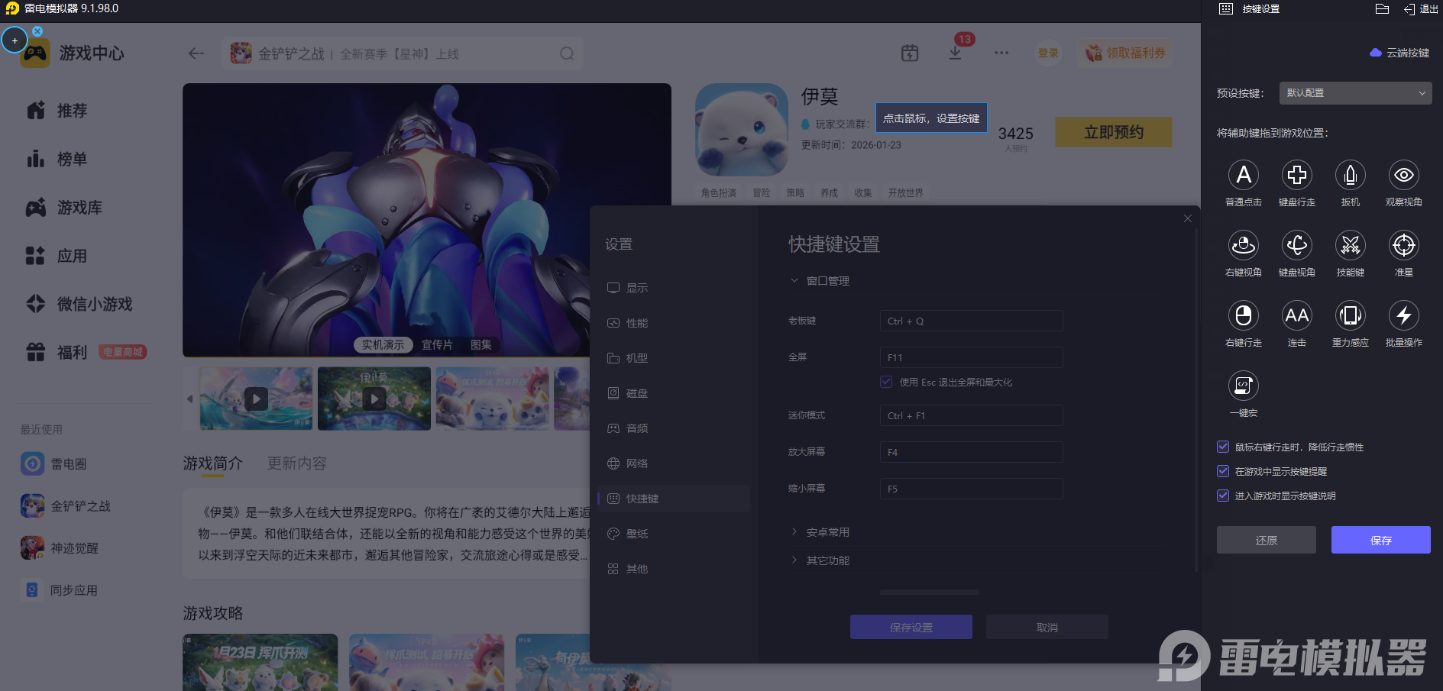Screen dimensions: 1443x691
Task: Click 退出 to exit key settings
Action: click(1421, 9)
